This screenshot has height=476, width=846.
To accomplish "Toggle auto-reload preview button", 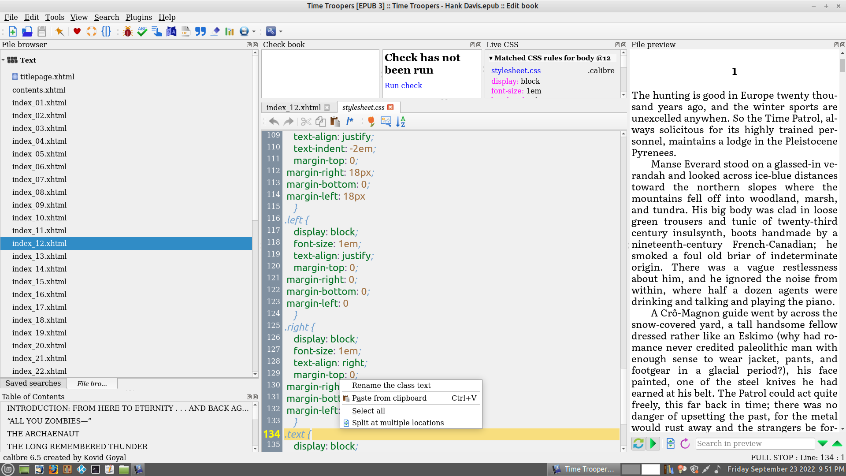I will [638, 443].
